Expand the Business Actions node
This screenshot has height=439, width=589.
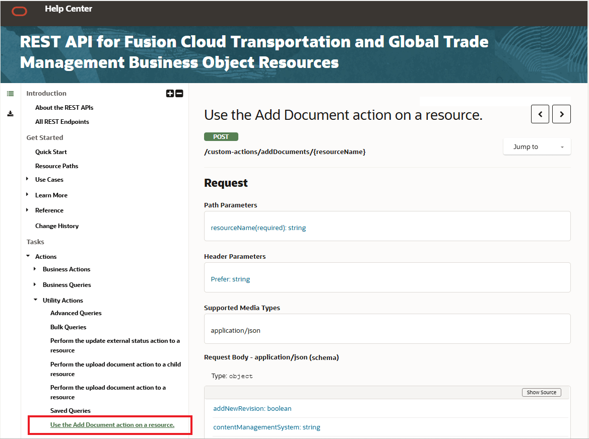[35, 269]
